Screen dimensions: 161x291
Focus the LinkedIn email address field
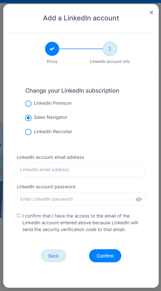coord(81,170)
